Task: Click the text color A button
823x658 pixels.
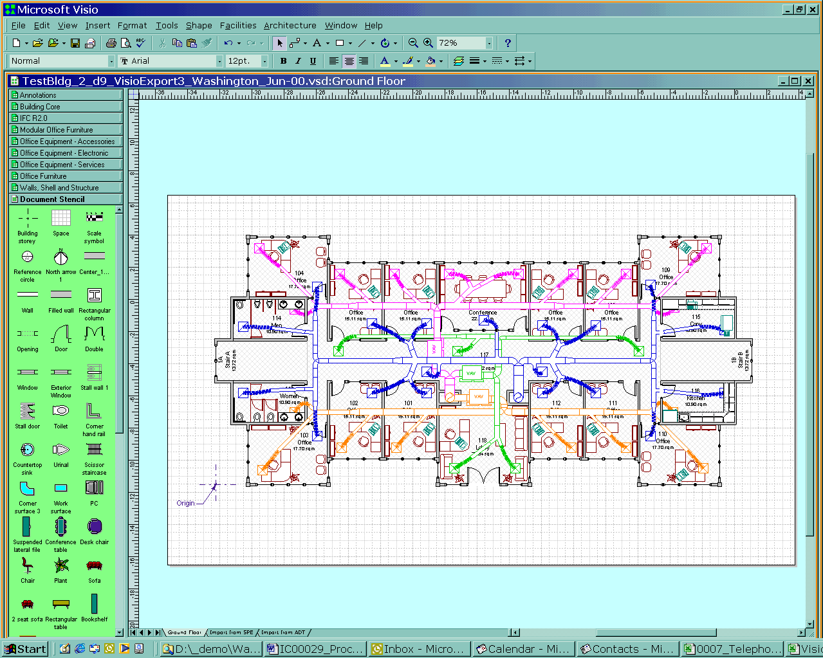Action: tap(385, 61)
